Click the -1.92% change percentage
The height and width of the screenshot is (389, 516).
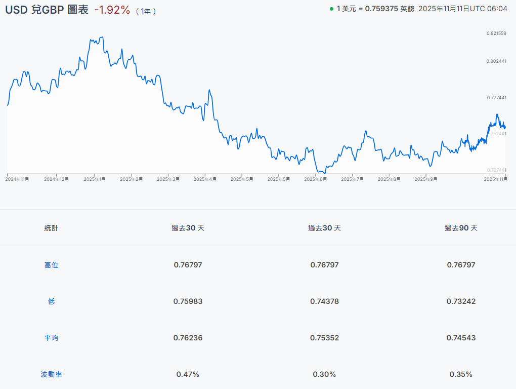[112, 10]
